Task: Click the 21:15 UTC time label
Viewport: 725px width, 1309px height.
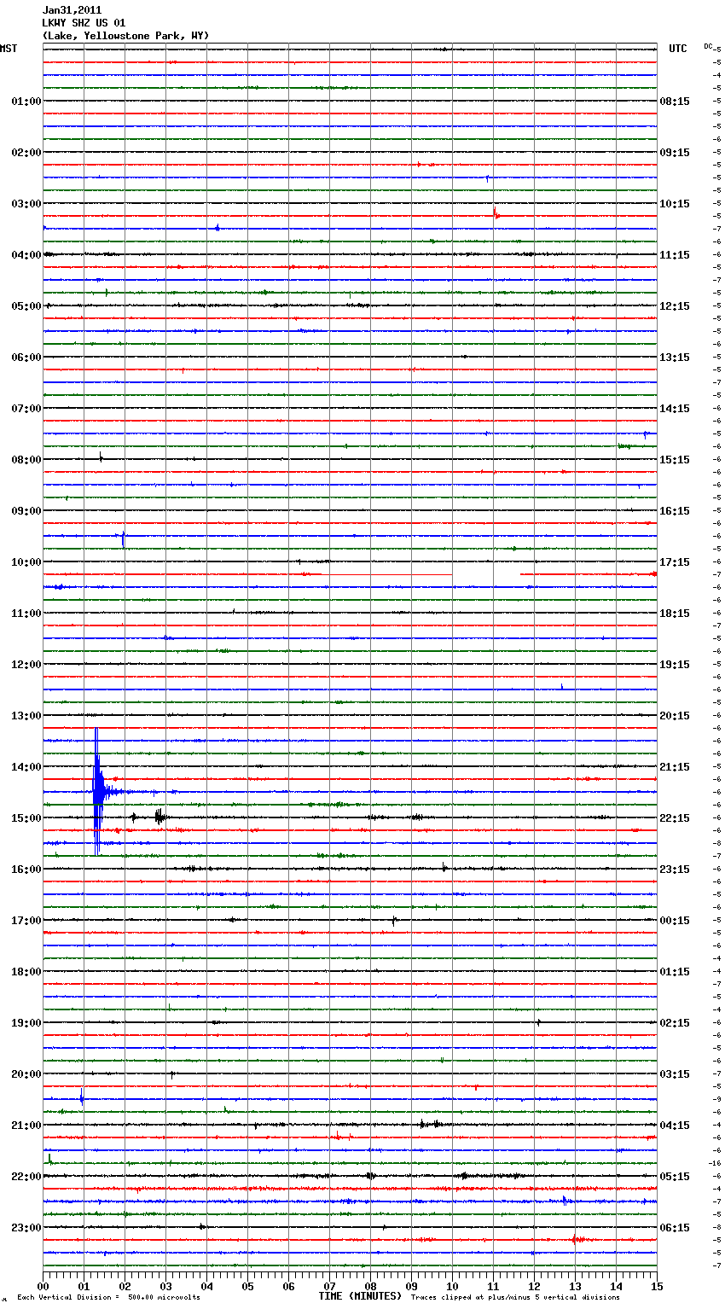Action: 675,767
